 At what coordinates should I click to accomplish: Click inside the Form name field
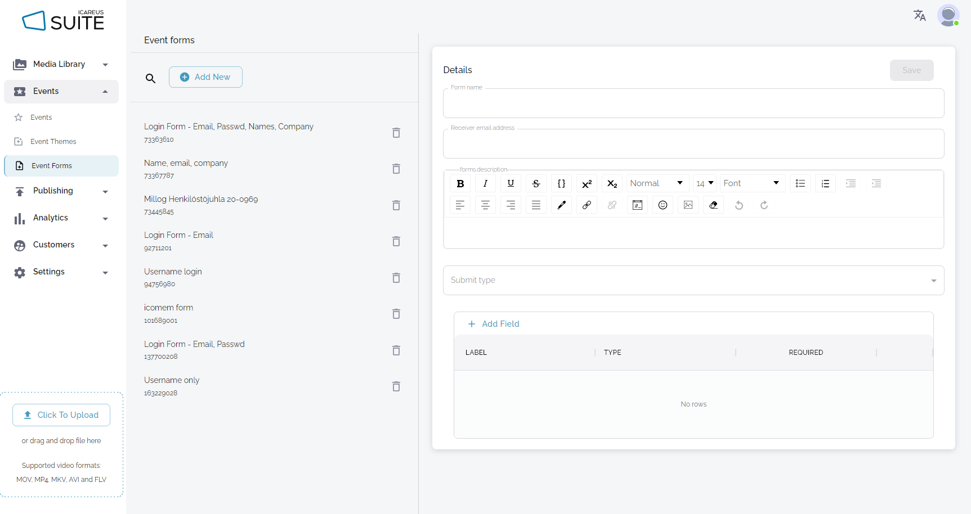[693, 103]
